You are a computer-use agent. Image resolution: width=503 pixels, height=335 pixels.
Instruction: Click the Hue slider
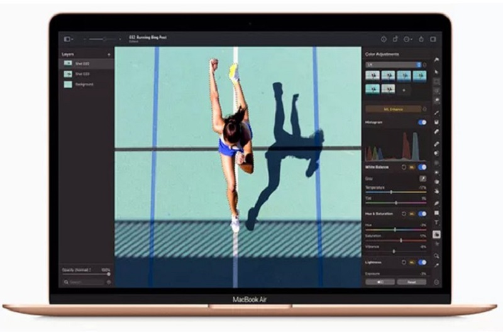tap(396, 229)
